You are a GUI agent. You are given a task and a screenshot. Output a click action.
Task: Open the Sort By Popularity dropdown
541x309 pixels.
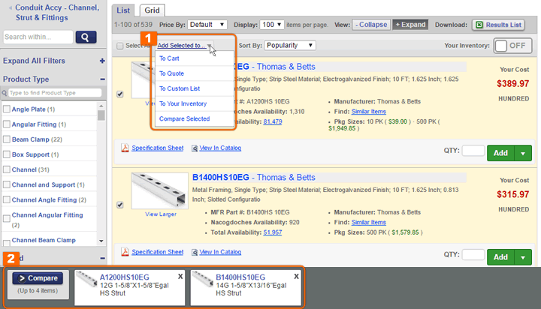pyautogui.click(x=290, y=46)
